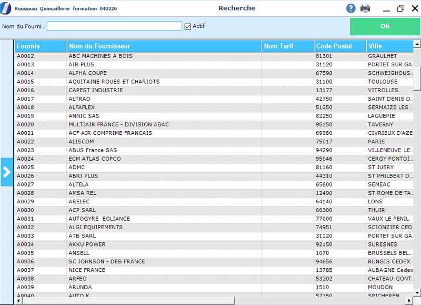Click city cell MOUDON
Image resolution: width=421 pixels, height=305 pixels.
click(x=380, y=287)
